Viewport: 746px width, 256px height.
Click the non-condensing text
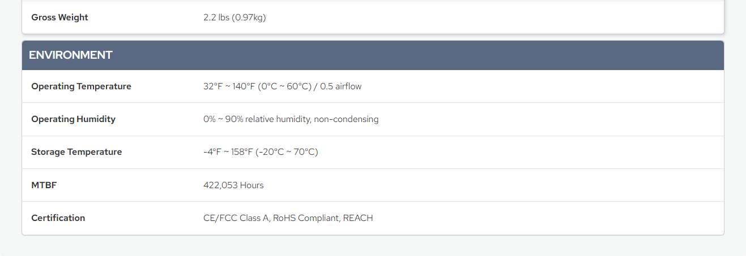click(346, 119)
